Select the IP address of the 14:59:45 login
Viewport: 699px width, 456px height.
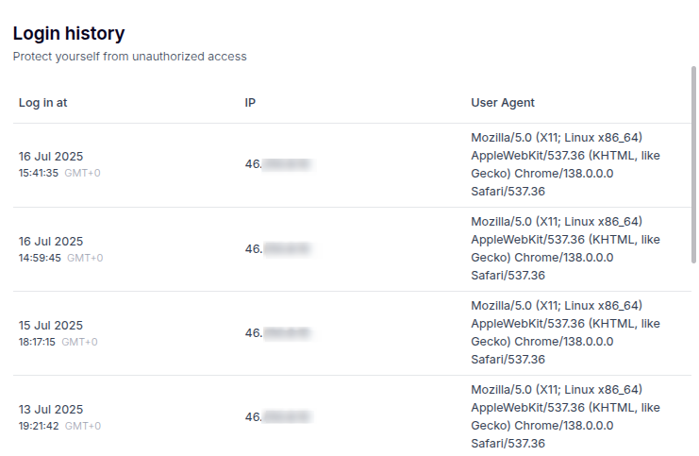tap(277, 249)
